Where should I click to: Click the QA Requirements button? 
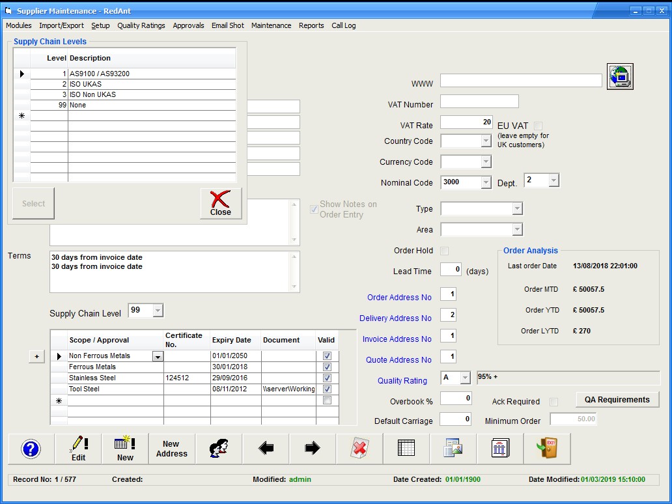[617, 400]
